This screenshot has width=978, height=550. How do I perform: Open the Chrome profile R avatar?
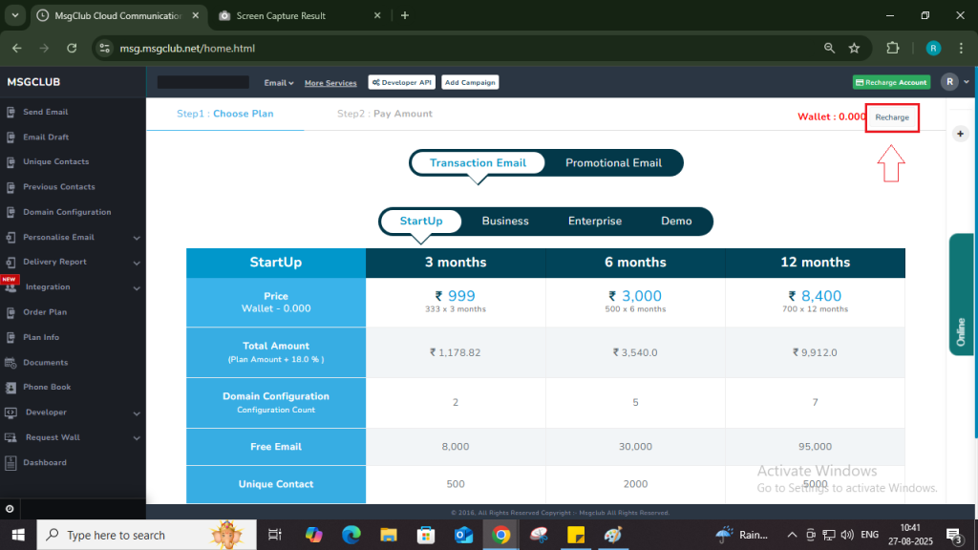tap(933, 48)
